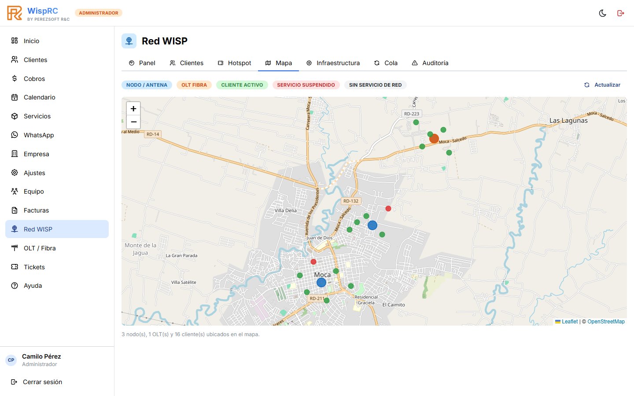Select Red WISP in the sidebar
The image size is (634, 396).
point(57,229)
